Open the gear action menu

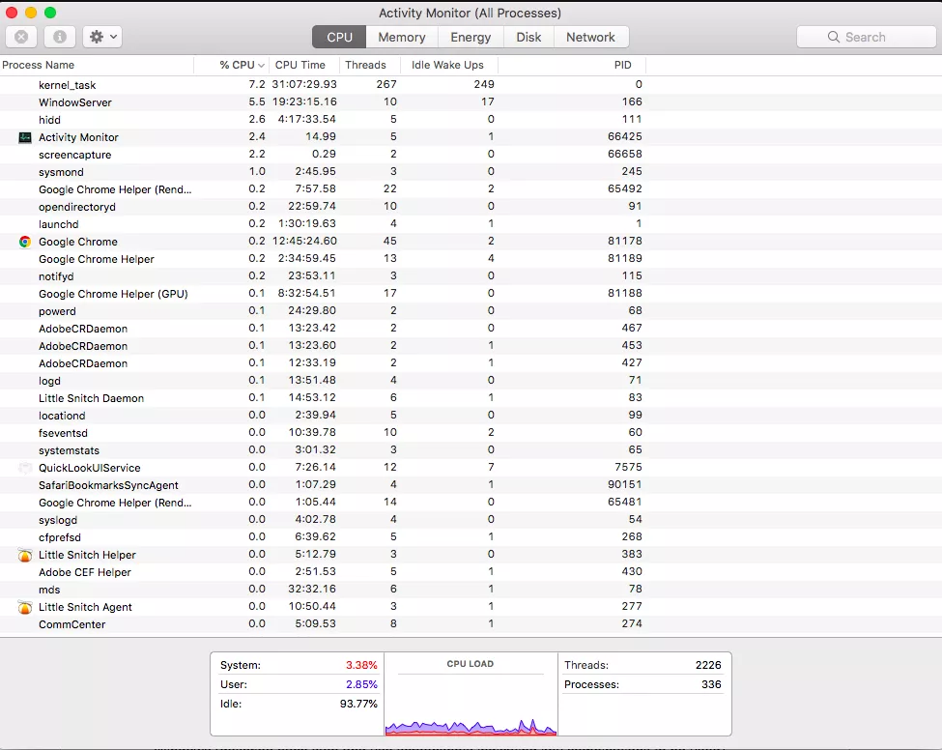point(102,38)
